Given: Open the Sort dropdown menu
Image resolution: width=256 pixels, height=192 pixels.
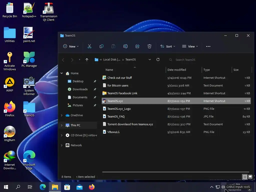Looking at the screenshot, I should click(x=168, y=46).
